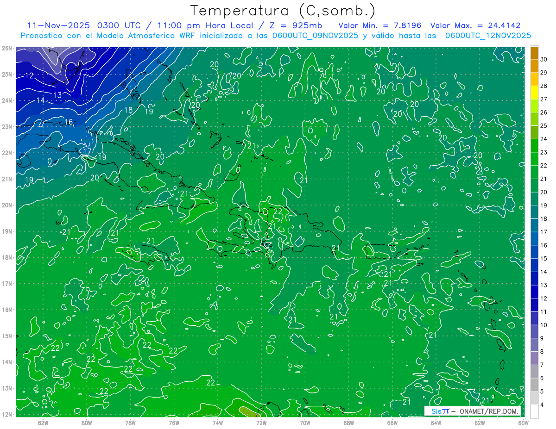Click the 16N latitude axis label
This screenshot has height=429, width=556.
pos(6,310)
